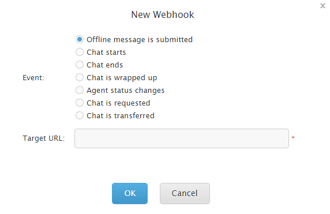Screen dimensions: 330x214
Task: Choose the Chat is wrapped up radio circle
Action: (x=80, y=77)
